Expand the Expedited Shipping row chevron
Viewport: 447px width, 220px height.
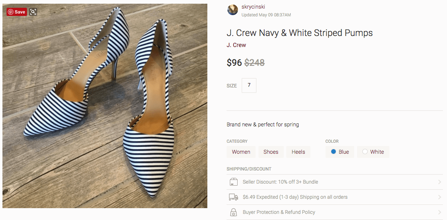(440, 197)
